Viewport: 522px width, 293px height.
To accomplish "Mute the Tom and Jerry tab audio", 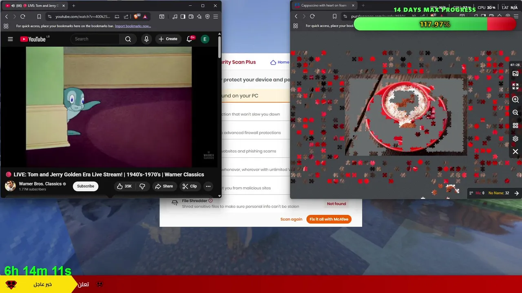I will tap(13, 6).
